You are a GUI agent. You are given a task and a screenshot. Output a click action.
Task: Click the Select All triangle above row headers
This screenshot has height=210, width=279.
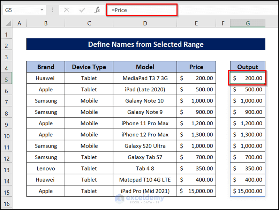coord(8,23)
